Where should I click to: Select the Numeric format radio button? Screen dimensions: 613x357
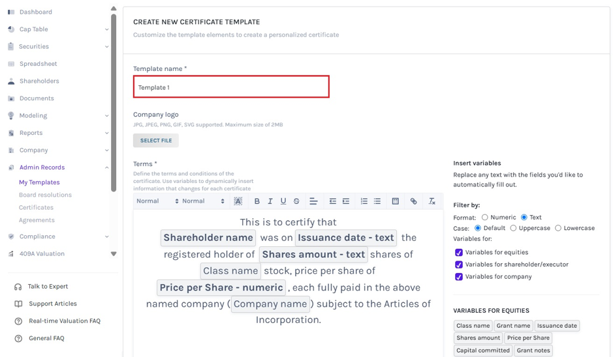[485, 218]
